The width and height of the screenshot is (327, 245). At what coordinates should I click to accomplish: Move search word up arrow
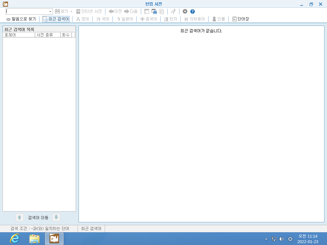tap(19, 218)
